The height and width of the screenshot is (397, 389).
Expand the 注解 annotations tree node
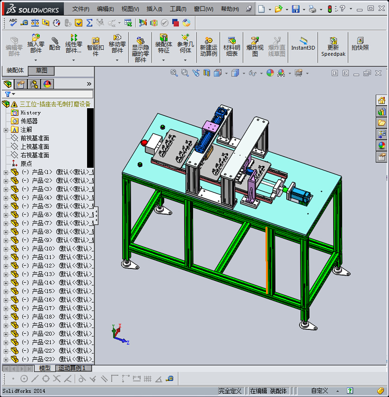click(6, 130)
